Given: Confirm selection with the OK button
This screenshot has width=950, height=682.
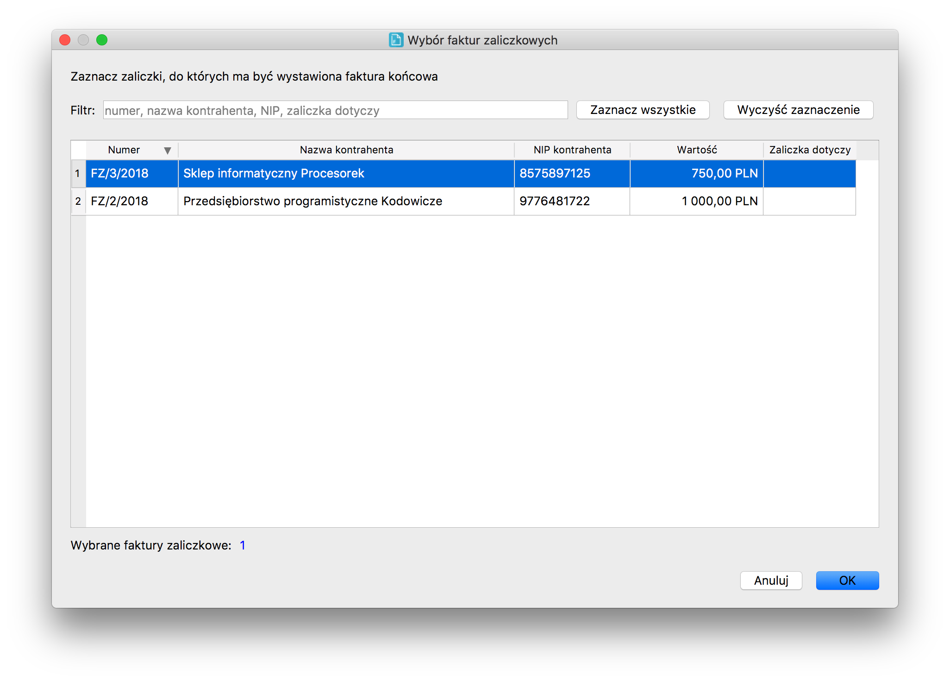Looking at the screenshot, I should (847, 581).
